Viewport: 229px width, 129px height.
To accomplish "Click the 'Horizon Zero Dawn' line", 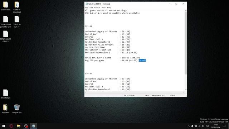I will point(107,47).
